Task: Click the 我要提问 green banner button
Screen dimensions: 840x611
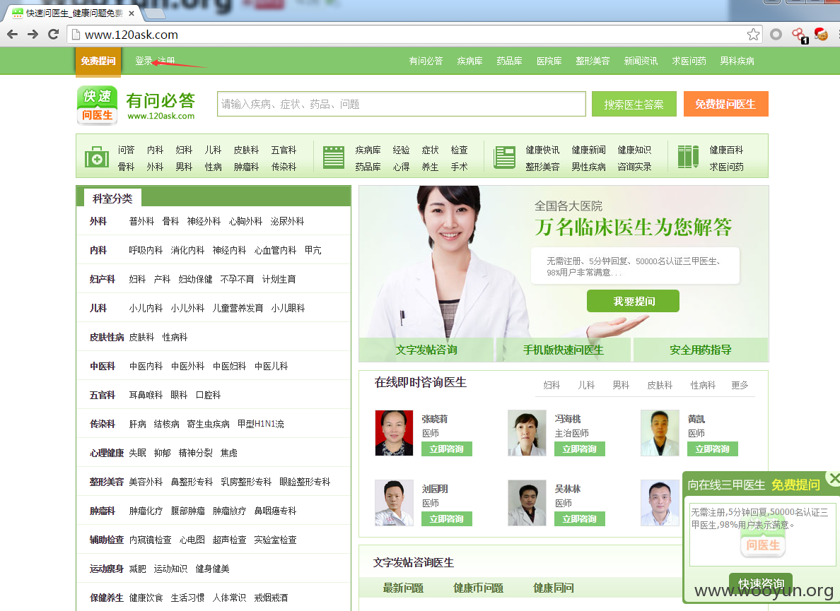Action: click(x=634, y=301)
